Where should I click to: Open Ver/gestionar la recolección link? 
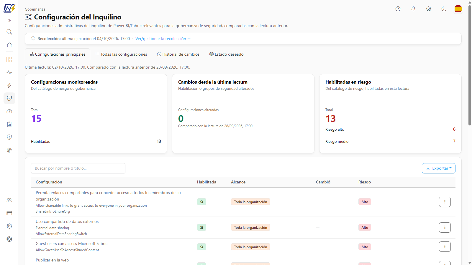point(163,39)
